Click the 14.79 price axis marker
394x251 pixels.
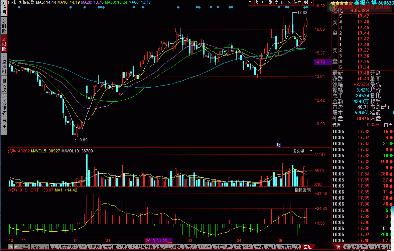pos(322,62)
